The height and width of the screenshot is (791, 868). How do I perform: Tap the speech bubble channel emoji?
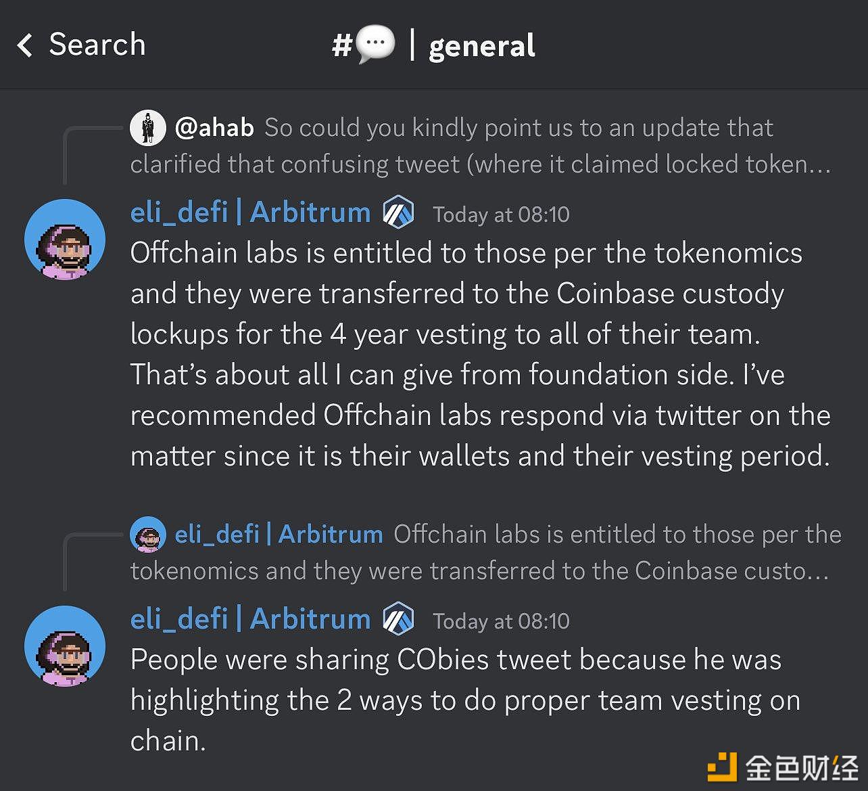pyautogui.click(x=375, y=46)
